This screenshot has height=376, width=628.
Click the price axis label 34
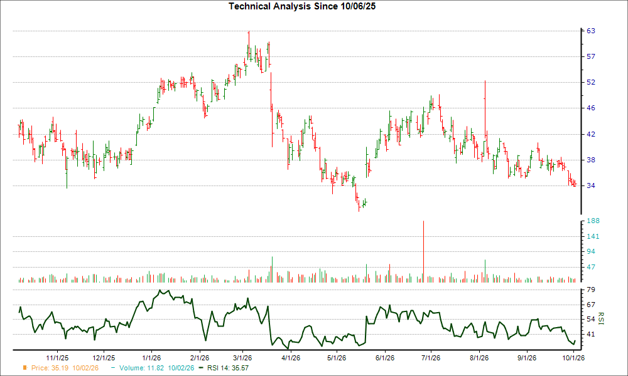tap(591, 185)
